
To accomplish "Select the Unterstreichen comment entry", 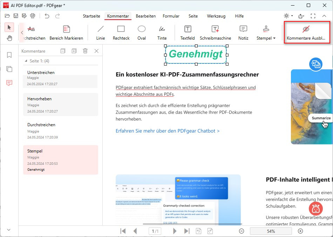I will (x=60, y=78).
